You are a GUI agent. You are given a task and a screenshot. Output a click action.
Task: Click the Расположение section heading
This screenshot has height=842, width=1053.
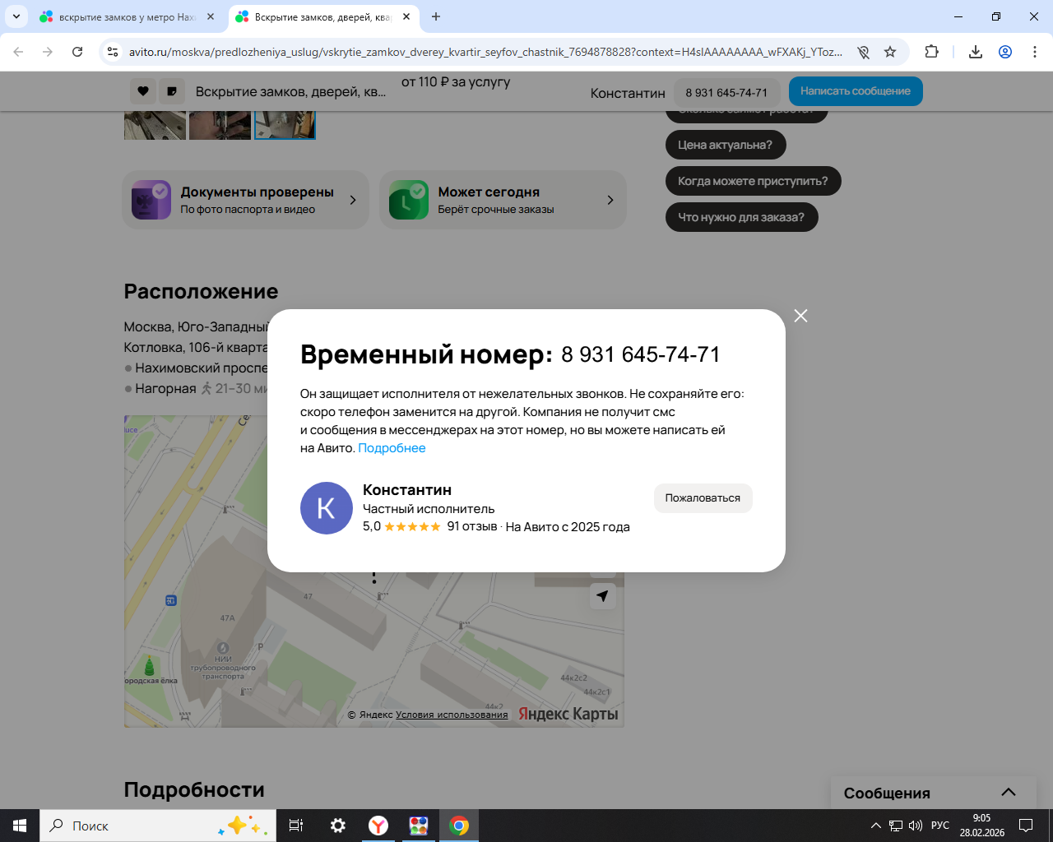tap(201, 291)
